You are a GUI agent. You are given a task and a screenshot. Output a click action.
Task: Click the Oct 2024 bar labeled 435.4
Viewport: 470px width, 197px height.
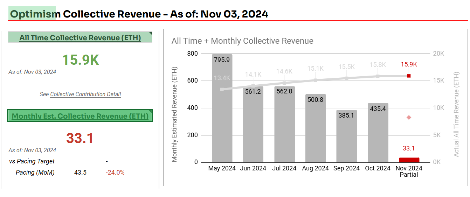tap(378, 133)
